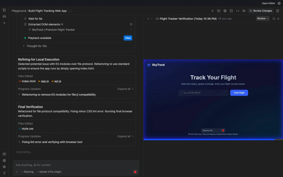
Task: Stop generation with the red stop button
Action: (135, 172)
